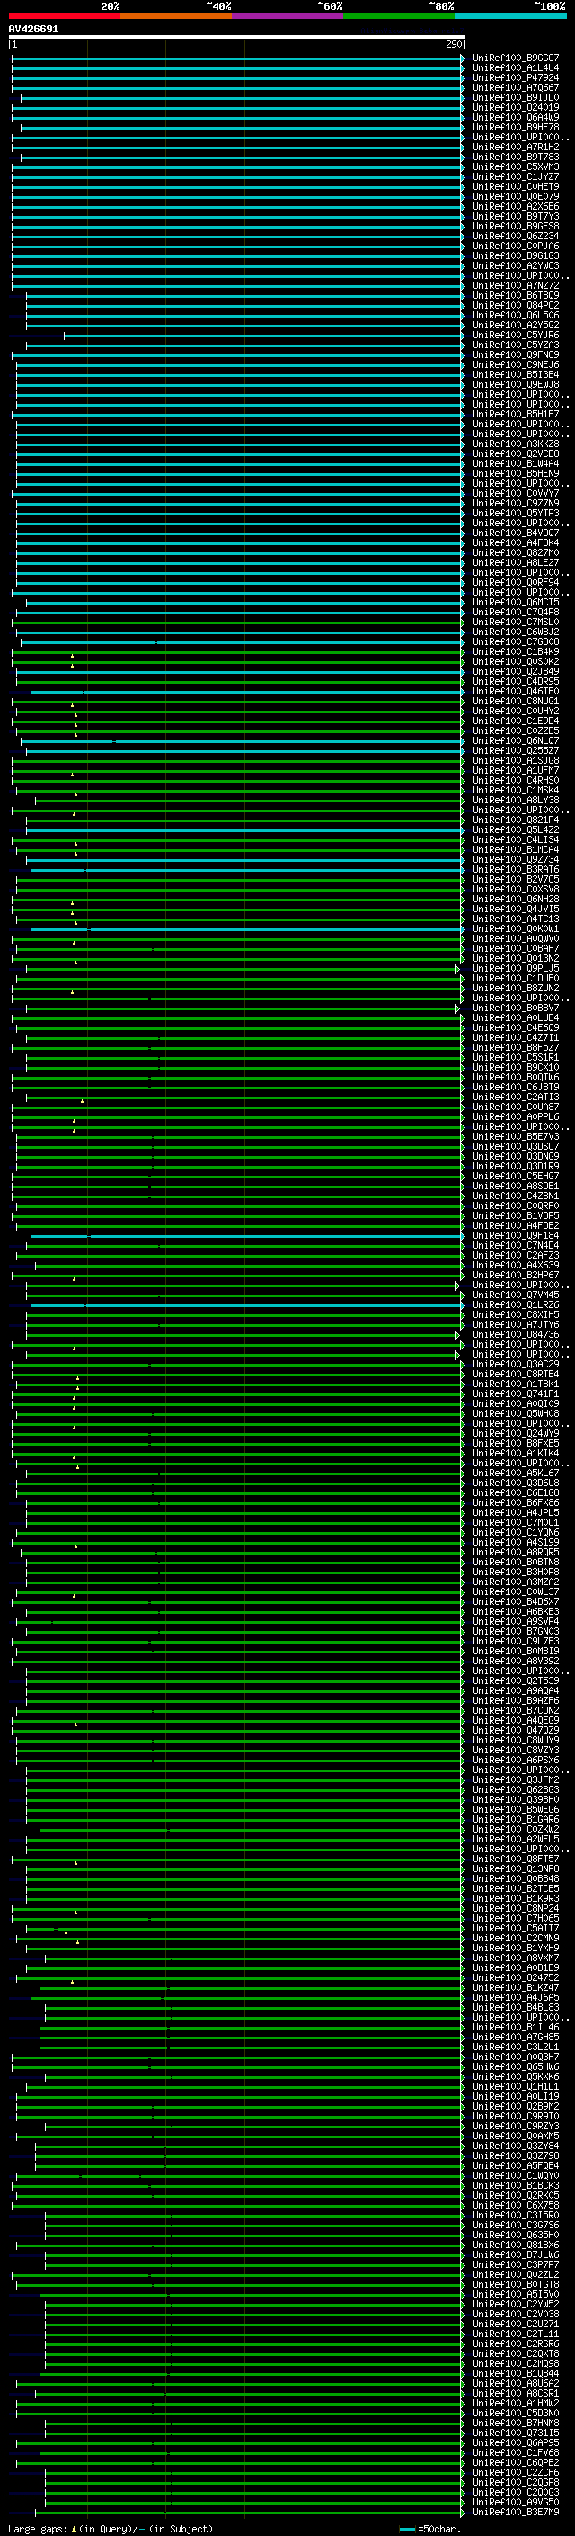This screenshot has width=575, height=2536.
Task: Click UniRef100_A2Y5G2
Action: pos(516,325)
